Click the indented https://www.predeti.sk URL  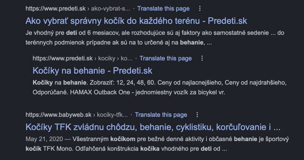pos(63,58)
